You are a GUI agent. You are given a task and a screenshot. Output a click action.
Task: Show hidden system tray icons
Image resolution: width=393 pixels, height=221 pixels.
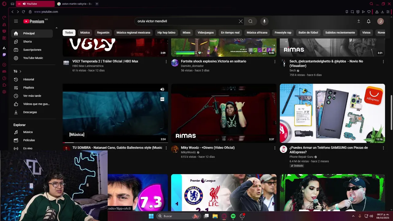(353, 216)
